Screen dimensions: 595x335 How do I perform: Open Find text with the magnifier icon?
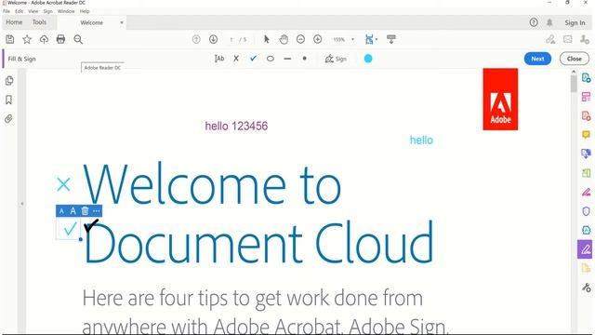[x=78, y=39]
